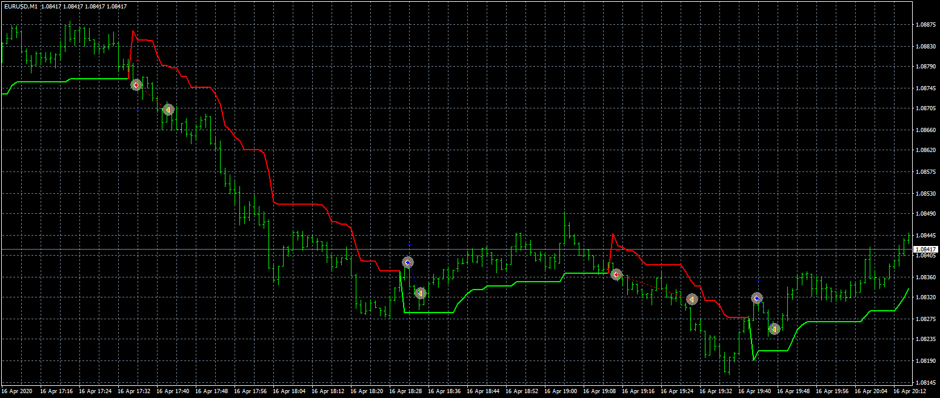Click the yellow close marker just after 18:28

[421, 293]
